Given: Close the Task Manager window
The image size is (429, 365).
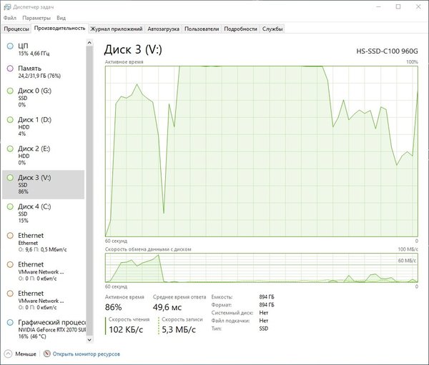Looking at the screenshot, I should coord(418,7).
